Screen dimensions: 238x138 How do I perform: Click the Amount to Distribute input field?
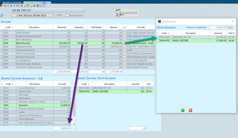point(218,27)
